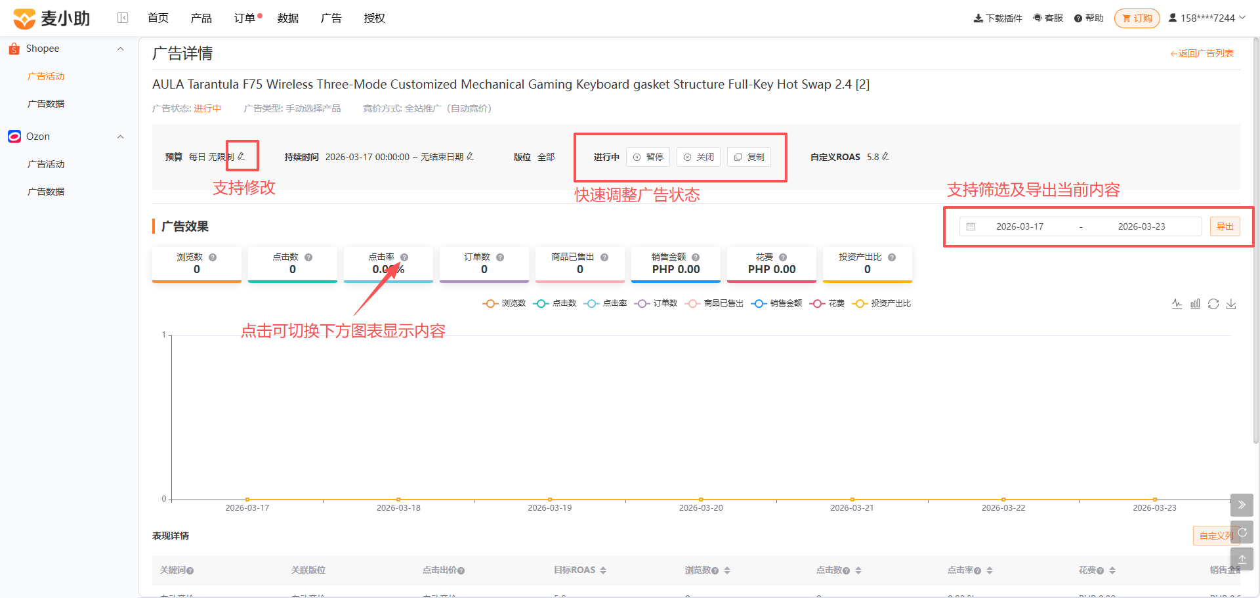Edit budget with the pencil icon

click(241, 156)
